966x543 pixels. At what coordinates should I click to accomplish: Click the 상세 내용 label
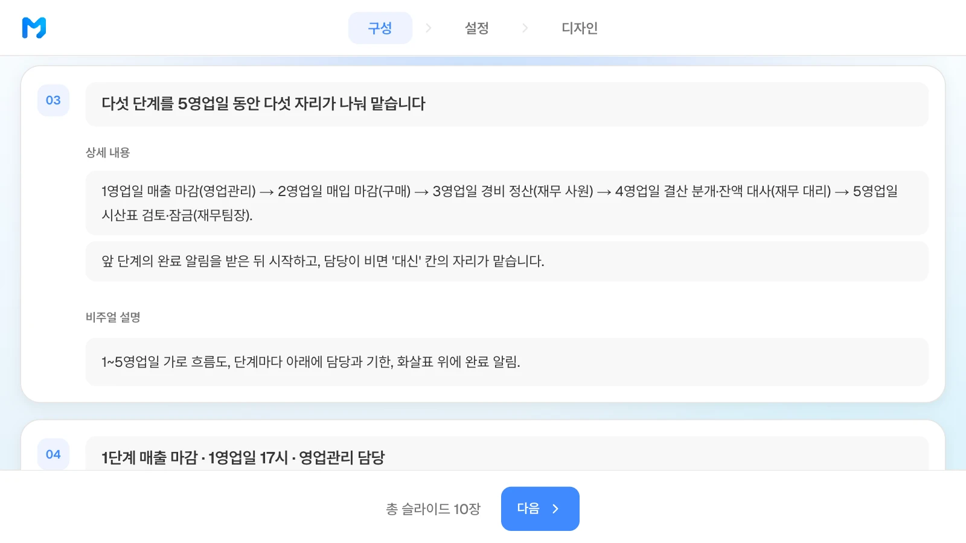point(107,153)
